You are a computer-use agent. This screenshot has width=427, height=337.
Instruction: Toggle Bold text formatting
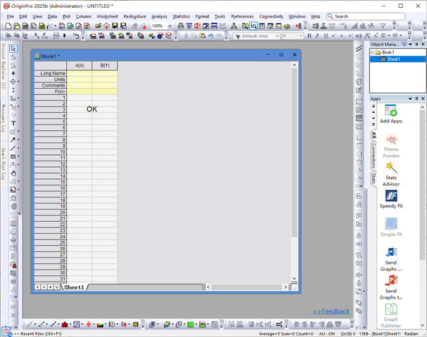[309, 36]
